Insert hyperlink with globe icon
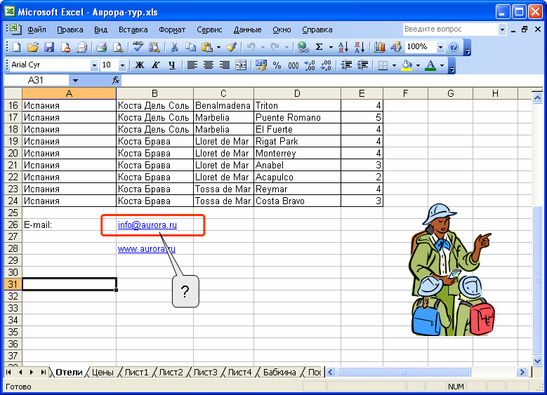The image size is (547, 395). click(303, 47)
